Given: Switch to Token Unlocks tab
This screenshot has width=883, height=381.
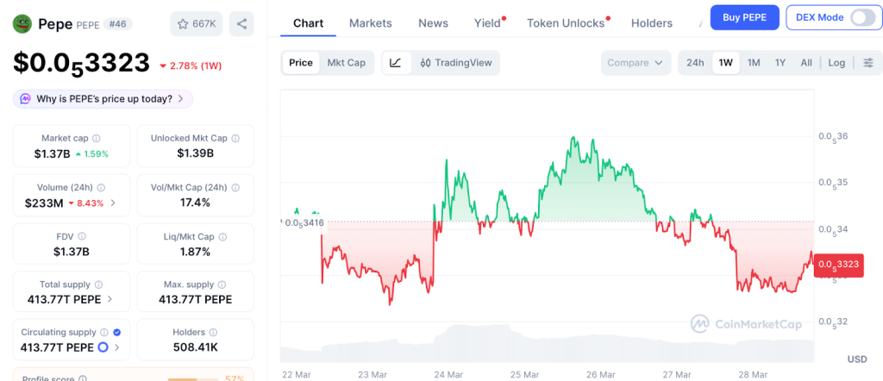Looking at the screenshot, I should 566,23.
